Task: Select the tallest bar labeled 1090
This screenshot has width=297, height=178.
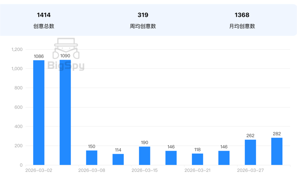Action: (x=65, y=110)
